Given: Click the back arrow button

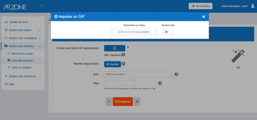Looking at the screenshot, I should [109, 101].
